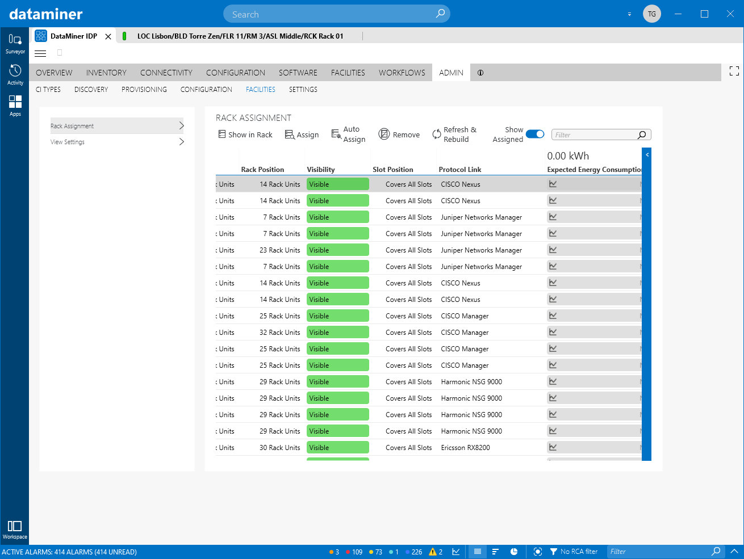The width and height of the screenshot is (744, 559).
Task: Click the focus target icon in status bar
Action: click(538, 552)
